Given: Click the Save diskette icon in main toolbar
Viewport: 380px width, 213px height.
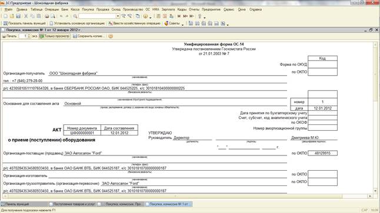Looking at the screenshot, I should [18, 16].
